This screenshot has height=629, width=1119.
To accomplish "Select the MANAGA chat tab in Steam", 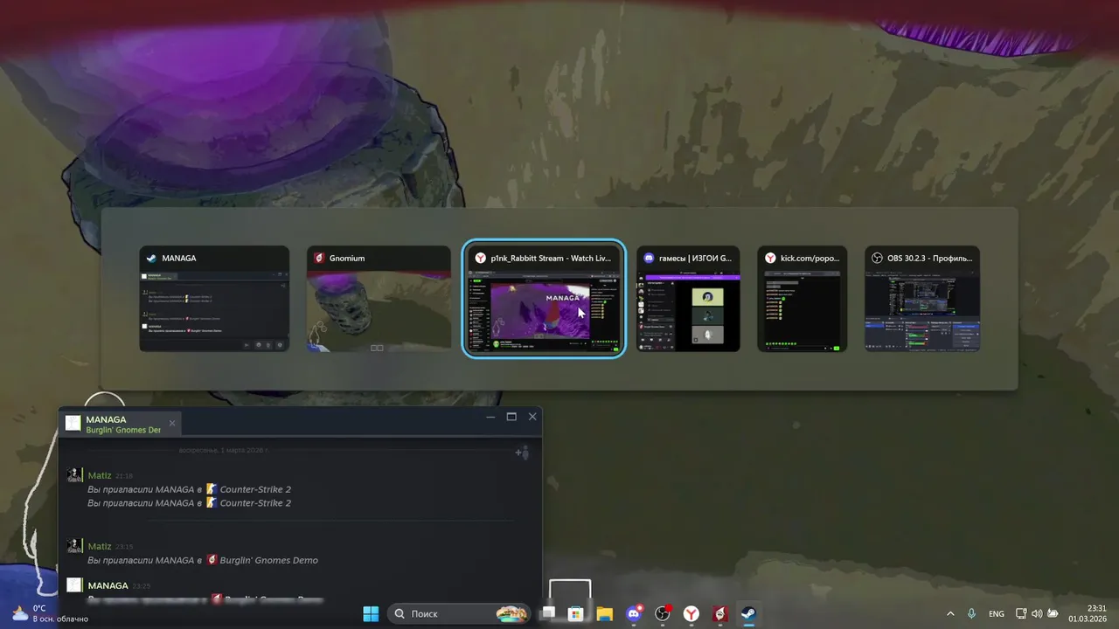I will [x=121, y=424].
